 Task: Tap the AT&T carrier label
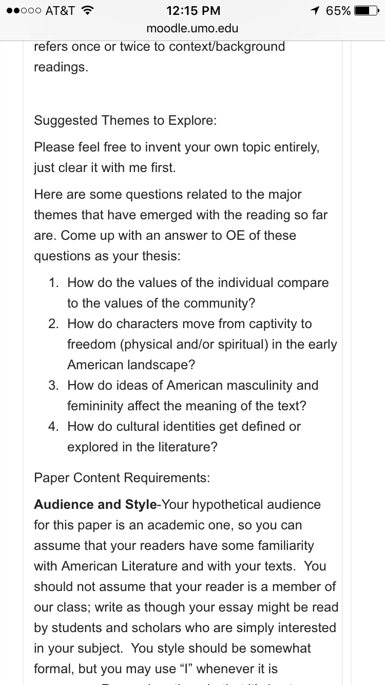click(60, 10)
